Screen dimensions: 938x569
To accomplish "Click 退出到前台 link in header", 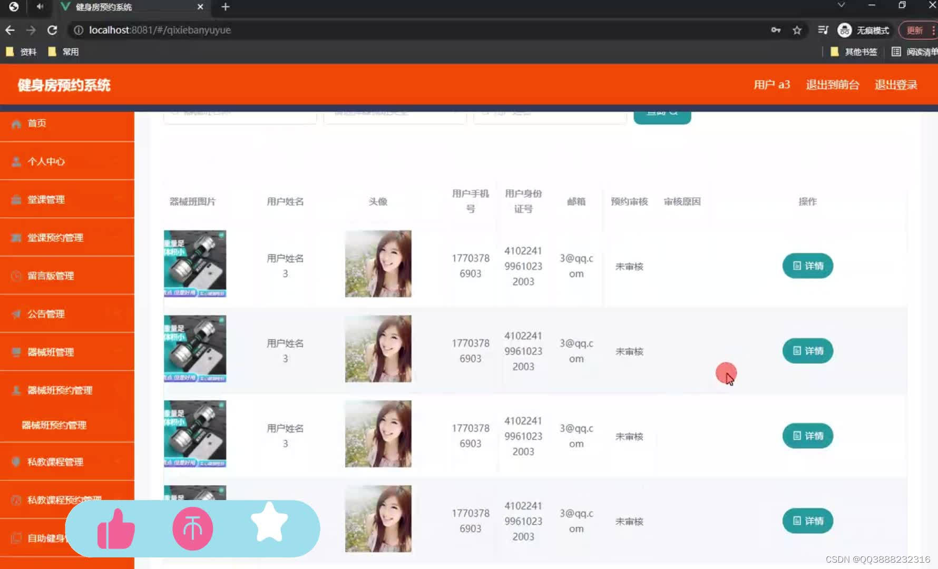I will click(x=833, y=85).
